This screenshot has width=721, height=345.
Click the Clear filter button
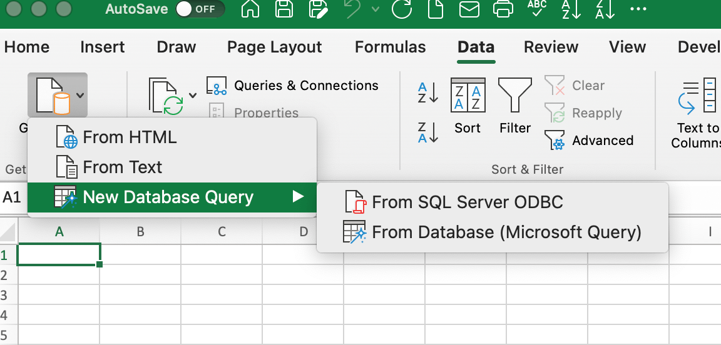(575, 86)
